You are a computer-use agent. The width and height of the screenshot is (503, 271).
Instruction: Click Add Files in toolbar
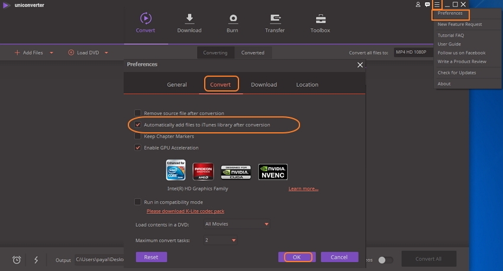29,53
